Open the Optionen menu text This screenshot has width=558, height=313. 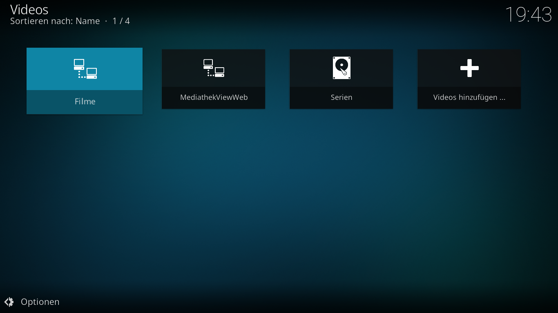point(40,302)
